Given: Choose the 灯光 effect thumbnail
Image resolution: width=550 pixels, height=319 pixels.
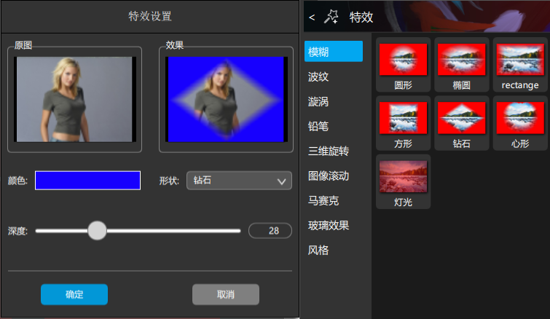Looking at the screenshot, I should click(403, 177).
